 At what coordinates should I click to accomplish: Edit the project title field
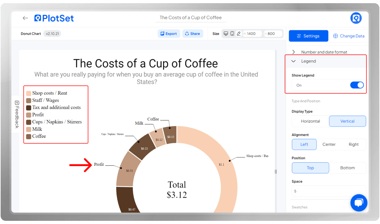(x=191, y=18)
